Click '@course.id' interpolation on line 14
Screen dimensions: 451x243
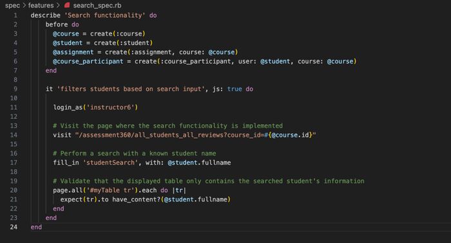point(290,135)
